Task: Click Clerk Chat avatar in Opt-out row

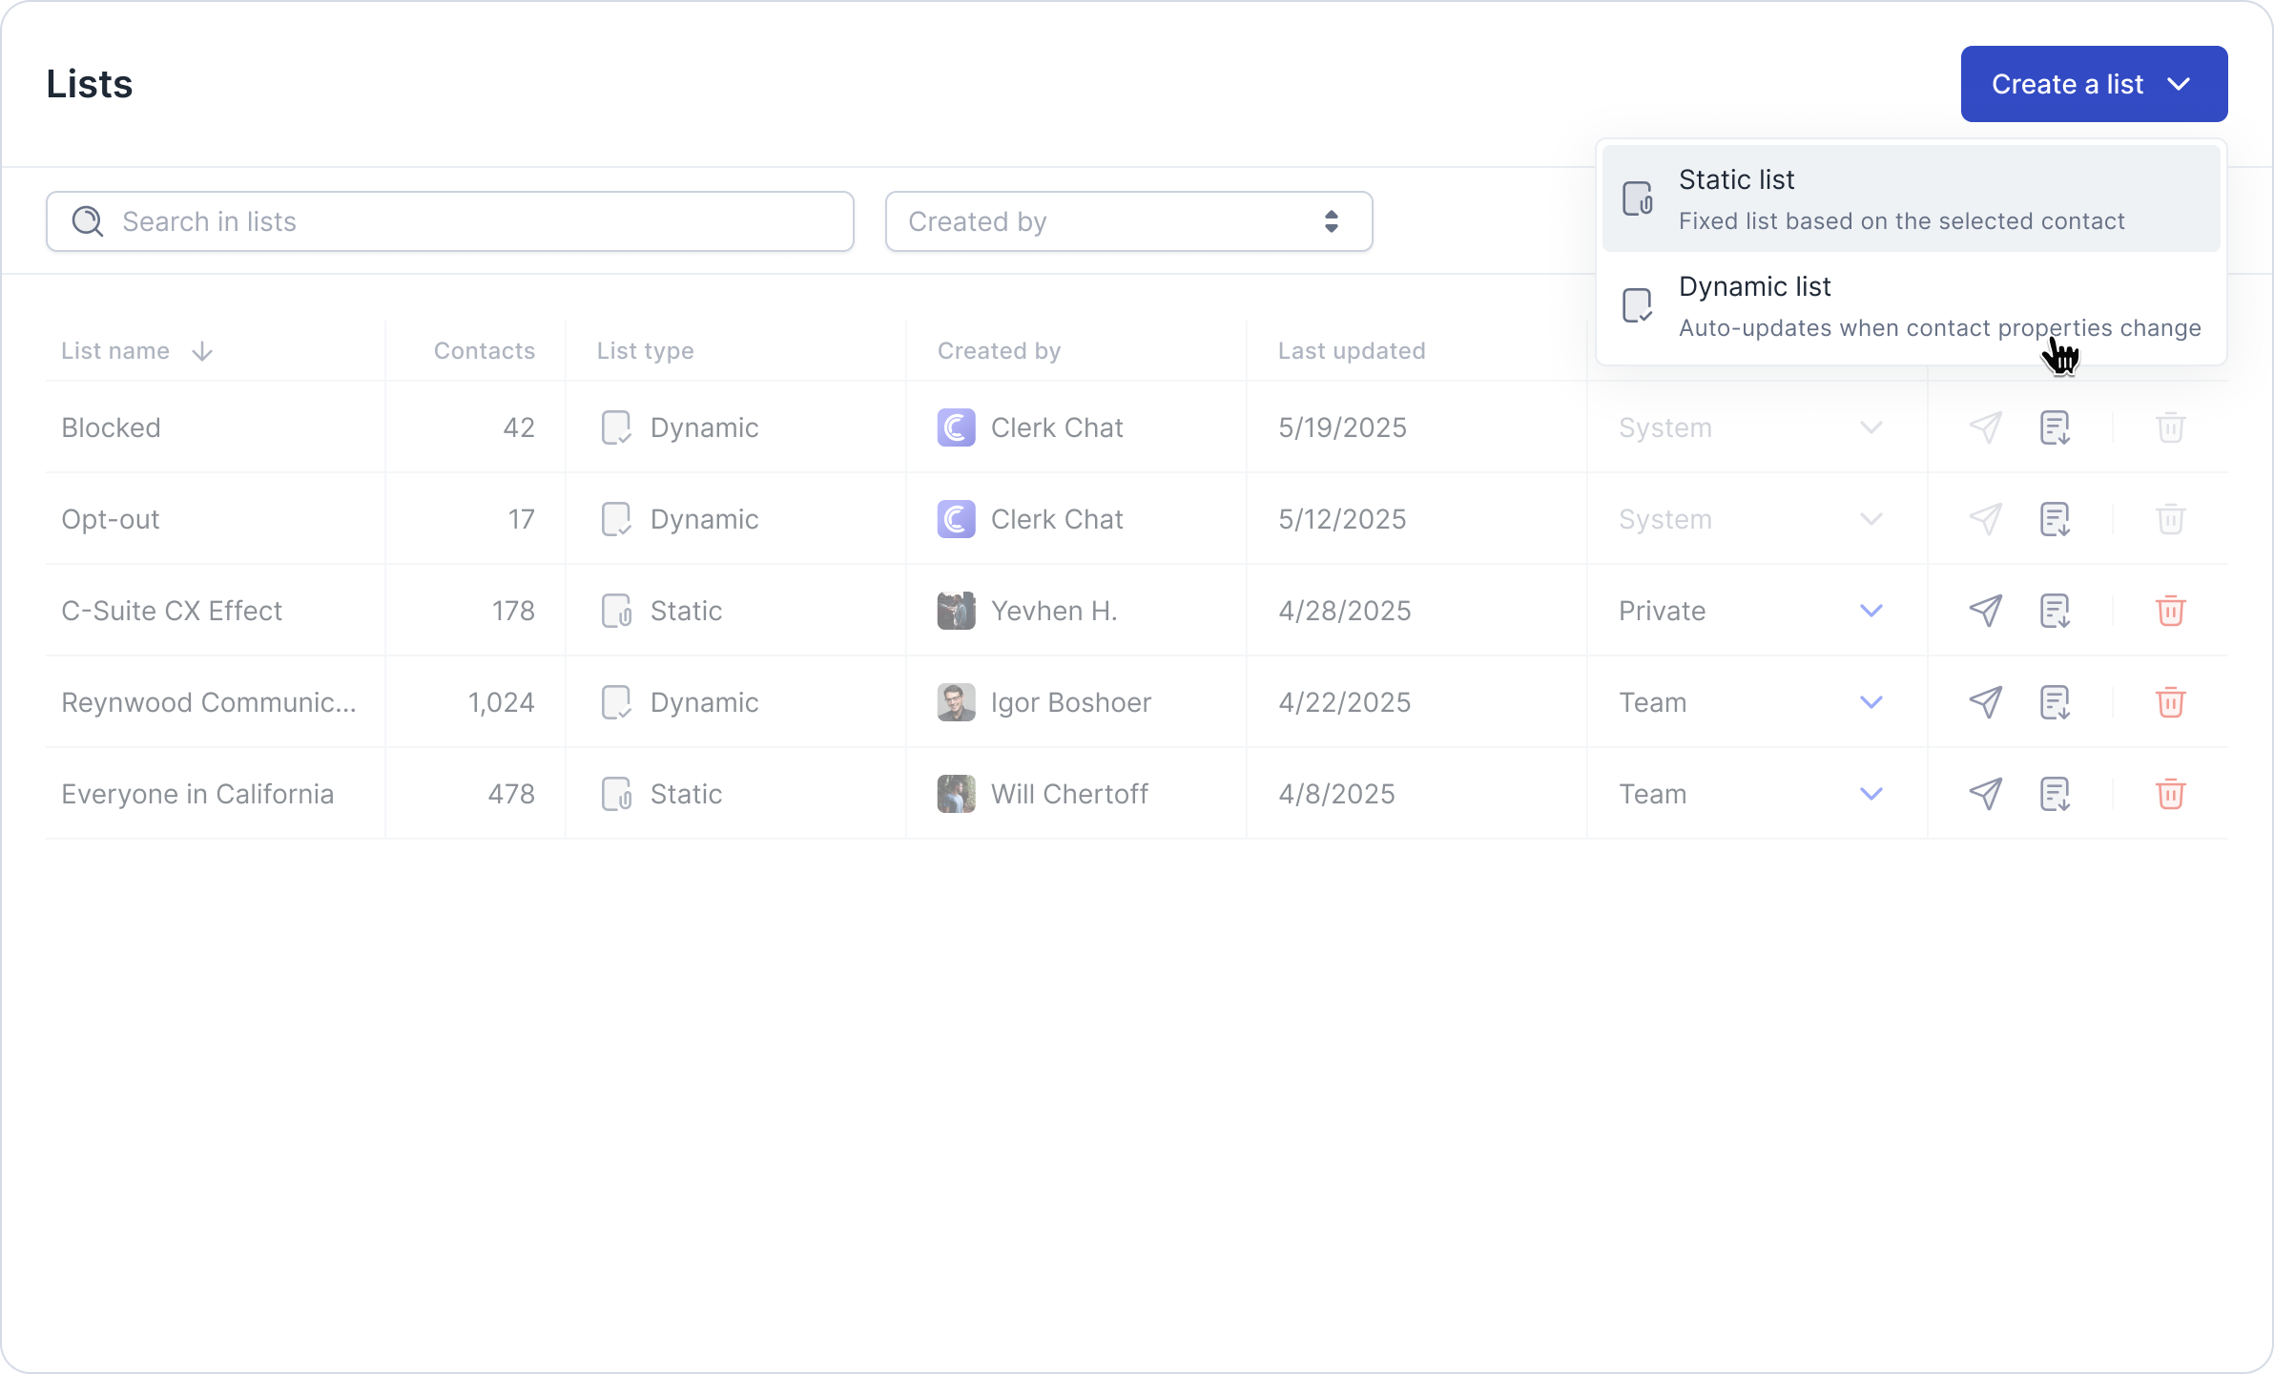Action: [956, 519]
